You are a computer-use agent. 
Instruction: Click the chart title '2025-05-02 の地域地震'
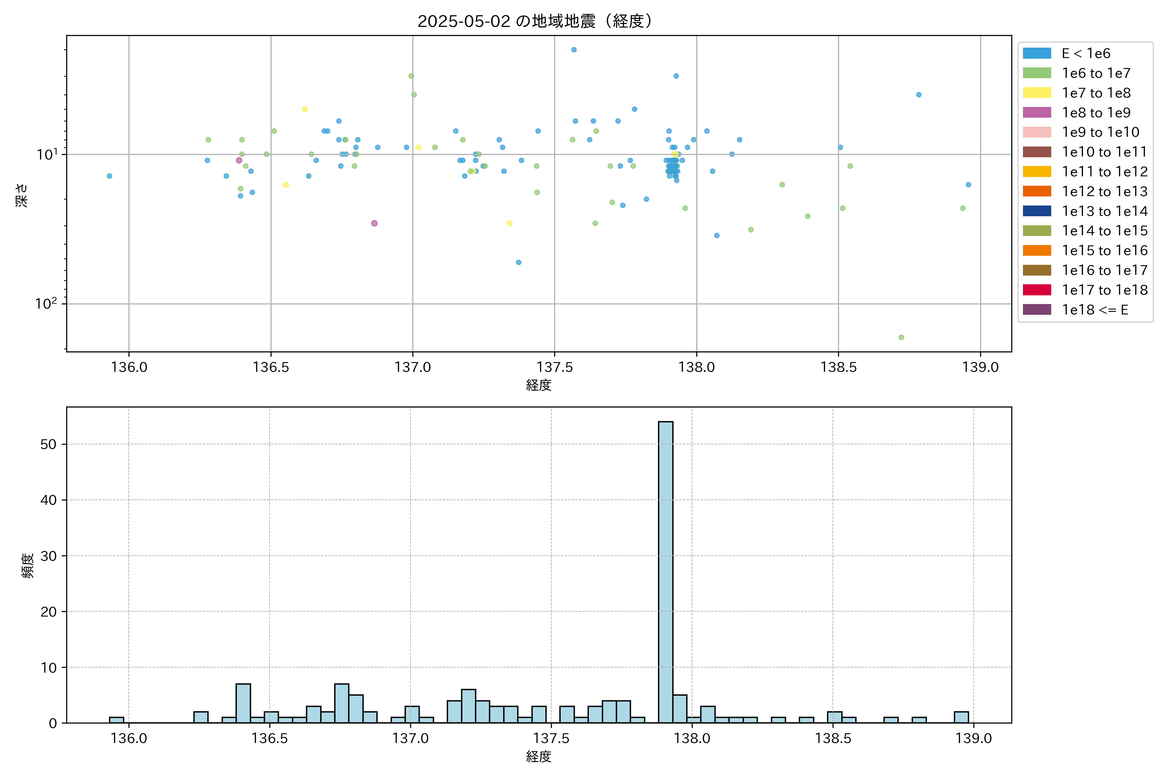point(534,21)
